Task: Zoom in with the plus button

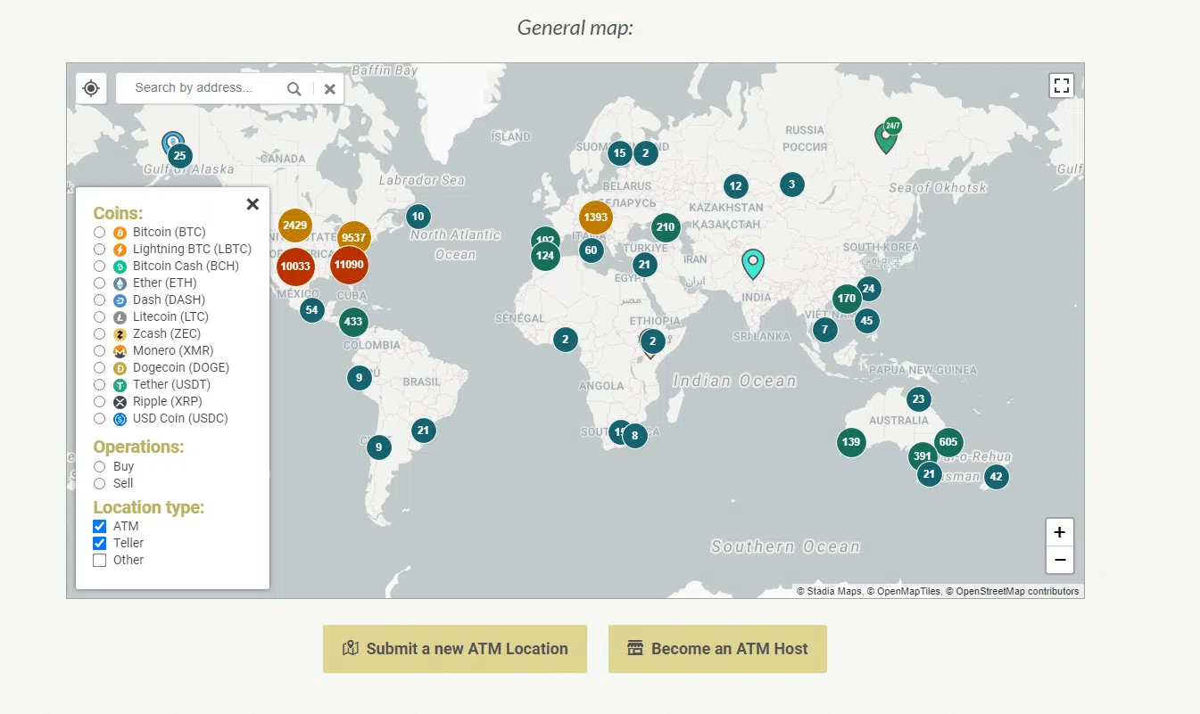Action: click(x=1059, y=532)
